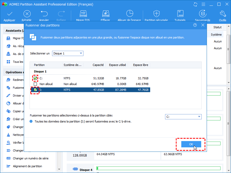
Task: Click the As. de cr sidebar icon
Action: (x=8, y=54)
